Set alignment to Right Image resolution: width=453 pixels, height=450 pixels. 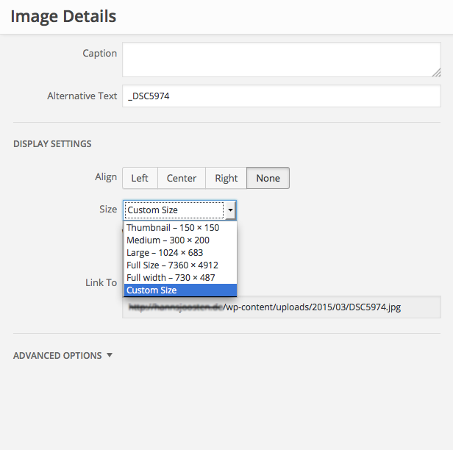[x=226, y=178]
